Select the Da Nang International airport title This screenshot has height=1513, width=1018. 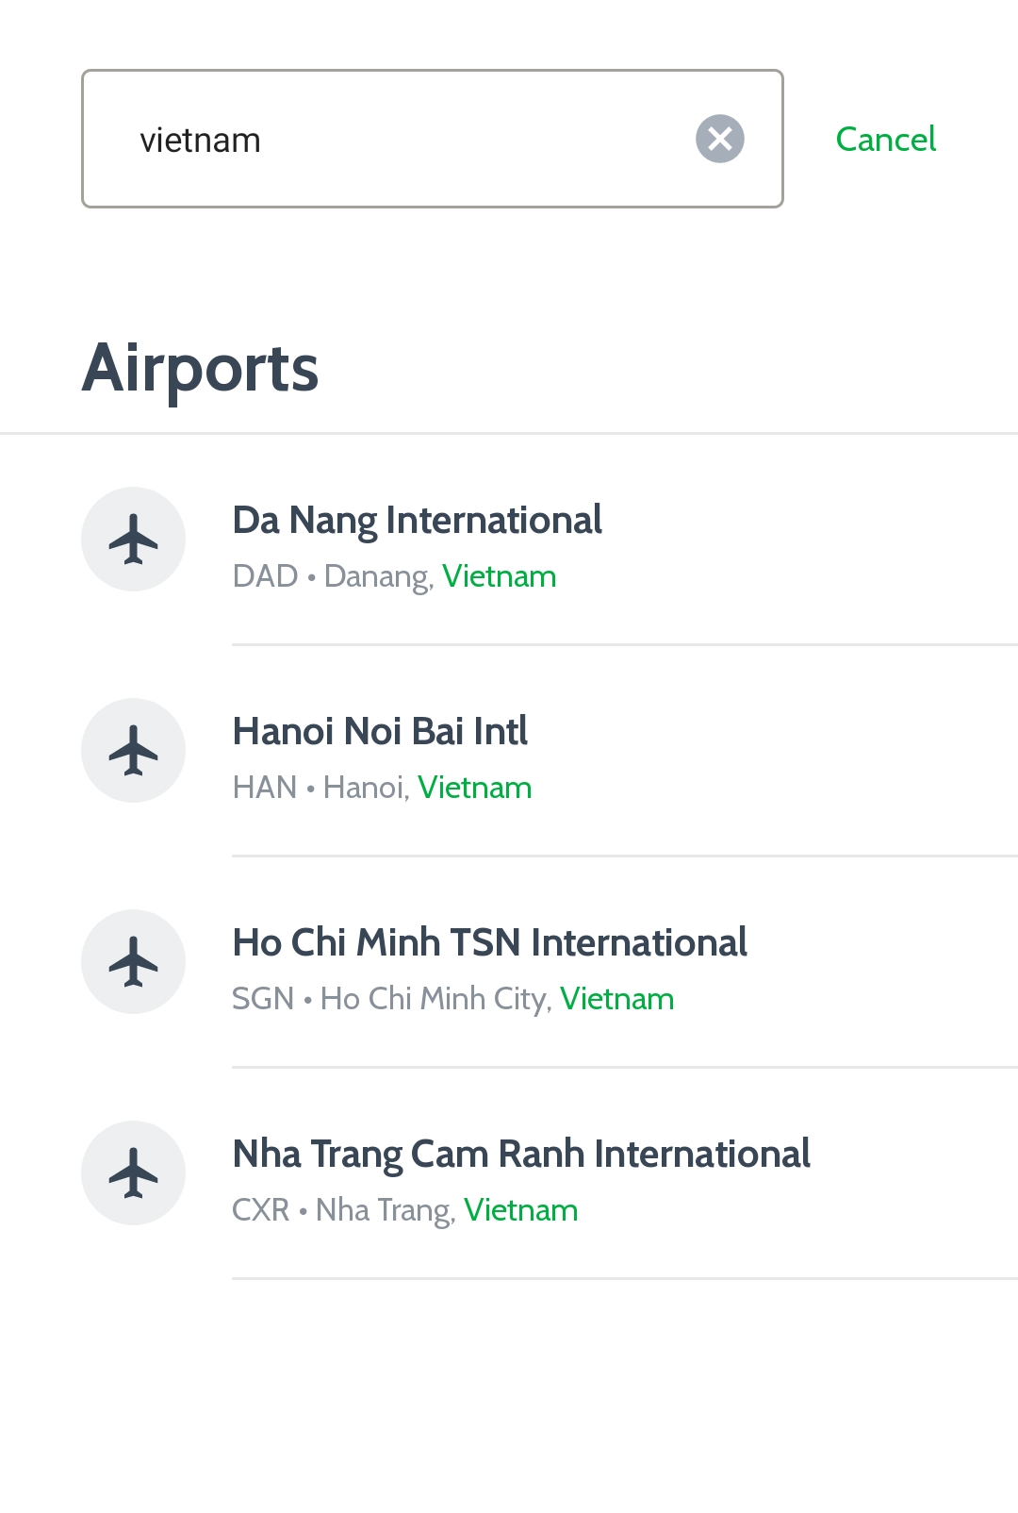(417, 520)
